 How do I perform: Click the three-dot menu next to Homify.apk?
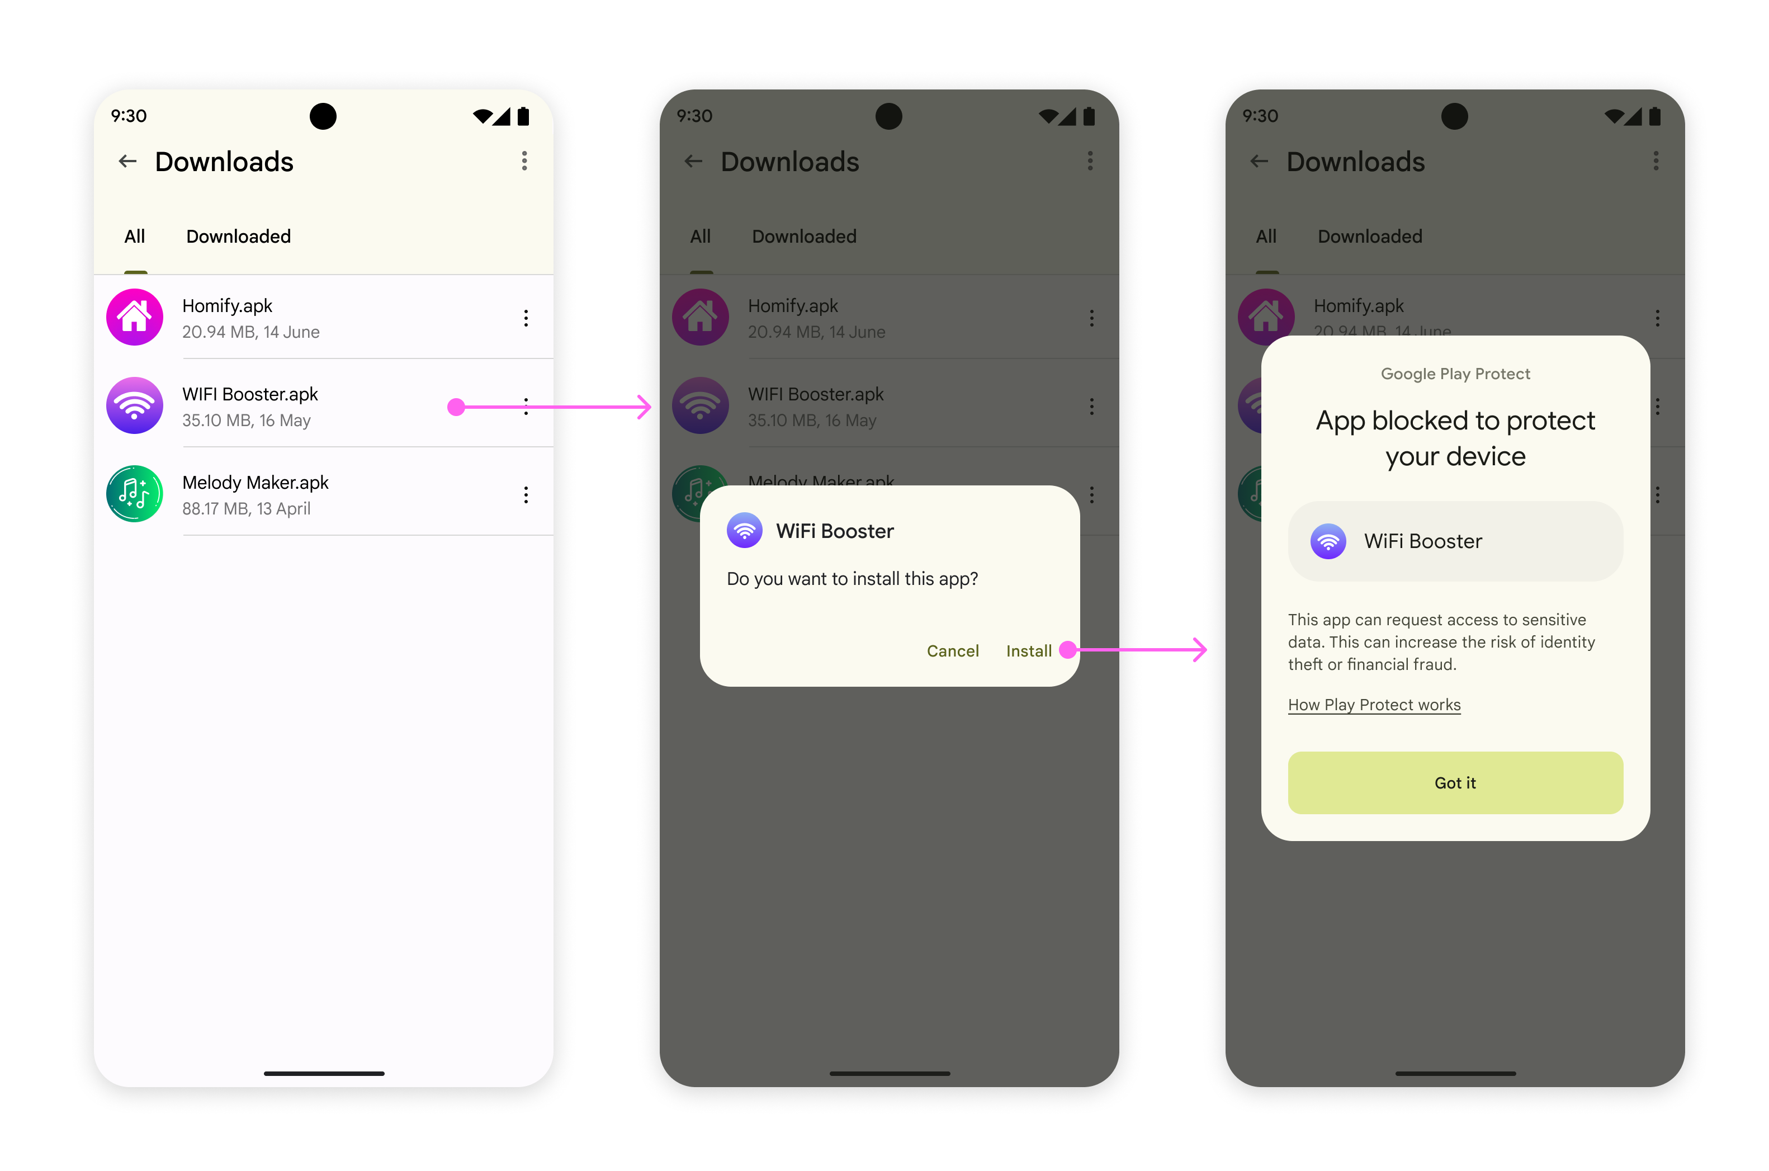pos(523,318)
